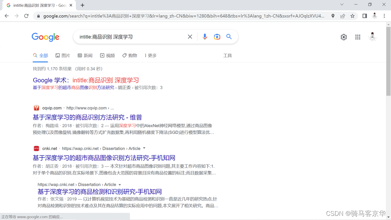This screenshot has height=220, width=391.
Task: Open 基于深度学习的商品检测和识别研究-手机知网 result
Action: click(100, 192)
